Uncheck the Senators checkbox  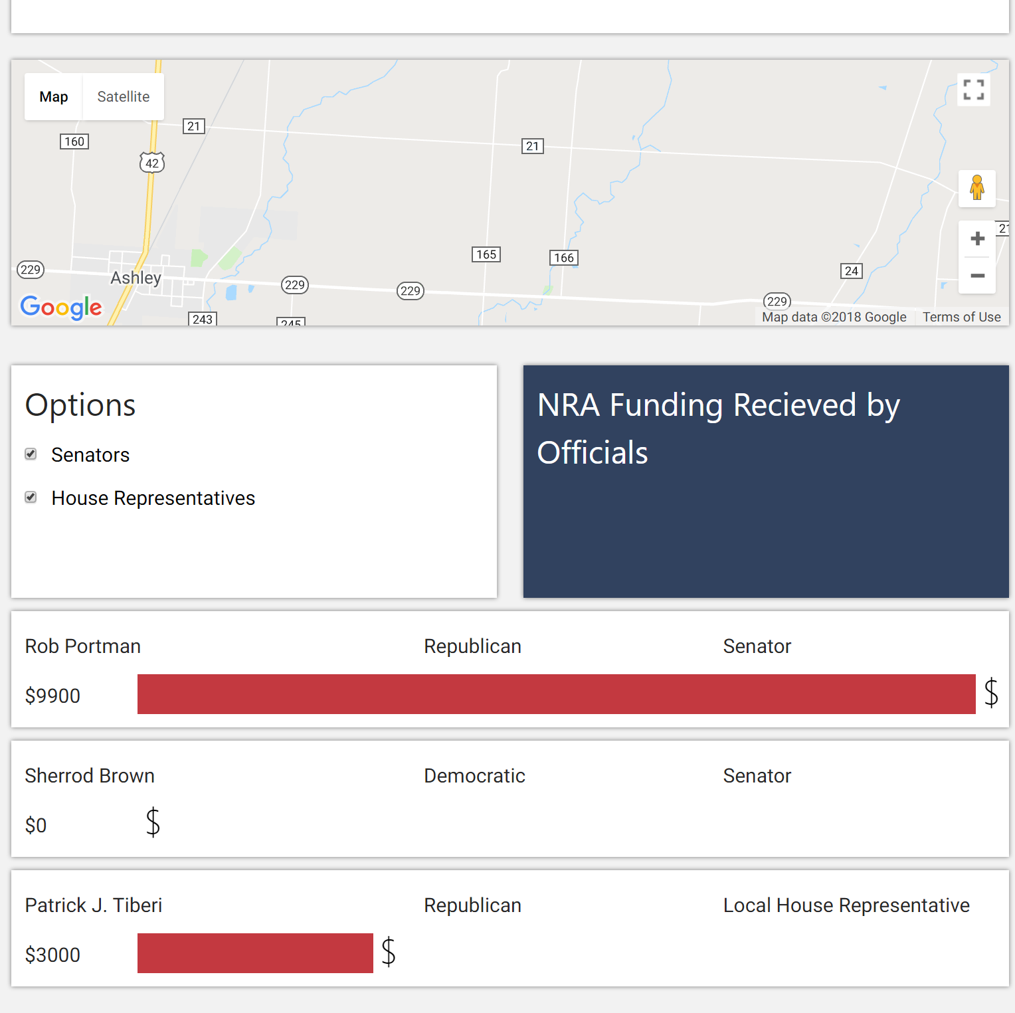click(31, 454)
